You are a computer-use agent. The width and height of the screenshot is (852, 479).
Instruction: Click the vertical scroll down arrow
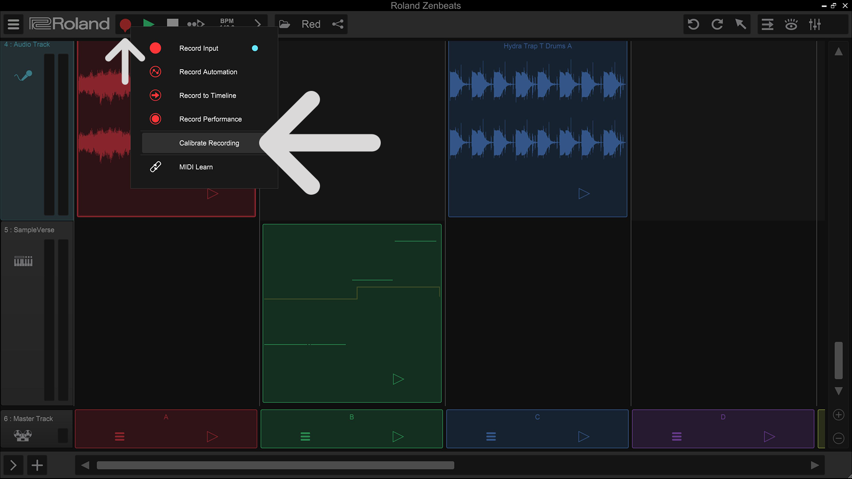(x=838, y=391)
